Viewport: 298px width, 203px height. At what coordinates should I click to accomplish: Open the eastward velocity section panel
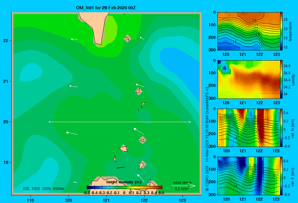click(x=249, y=176)
